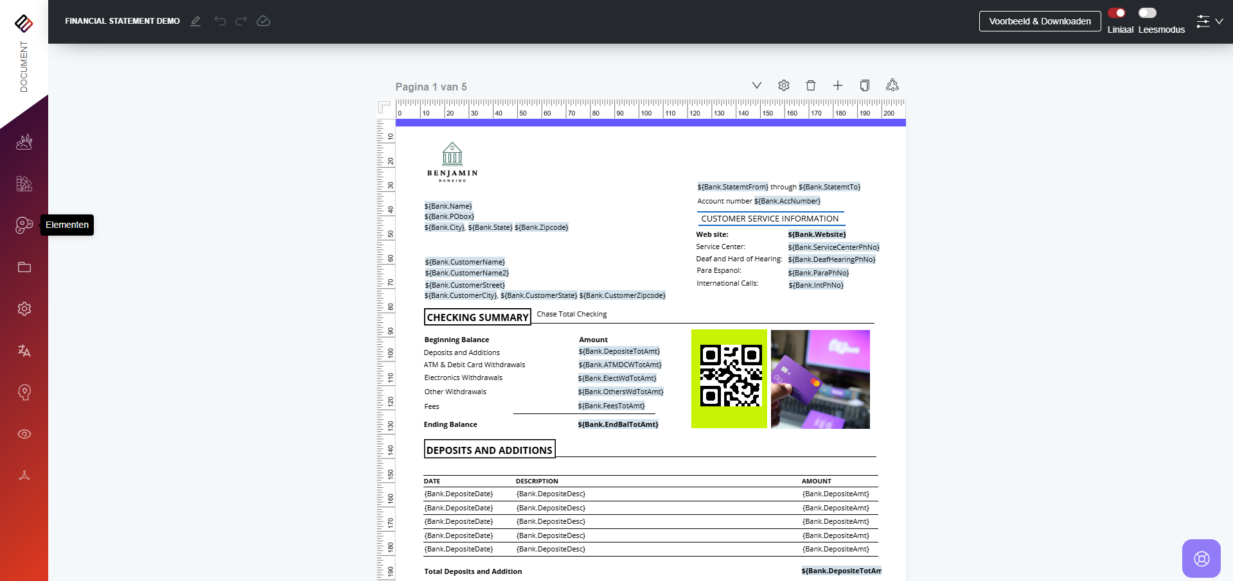Click the eye preview icon in sidebar
This screenshot has width=1233, height=581.
click(x=24, y=434)
